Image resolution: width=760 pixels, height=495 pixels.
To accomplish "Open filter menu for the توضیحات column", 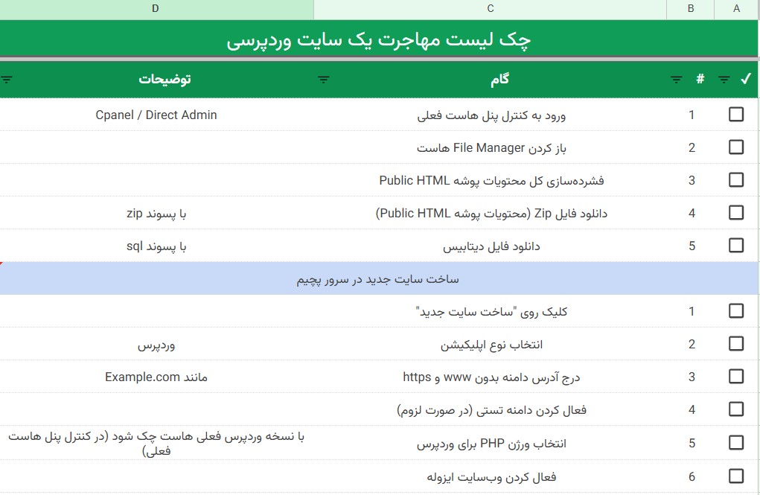I will [7, 80].
